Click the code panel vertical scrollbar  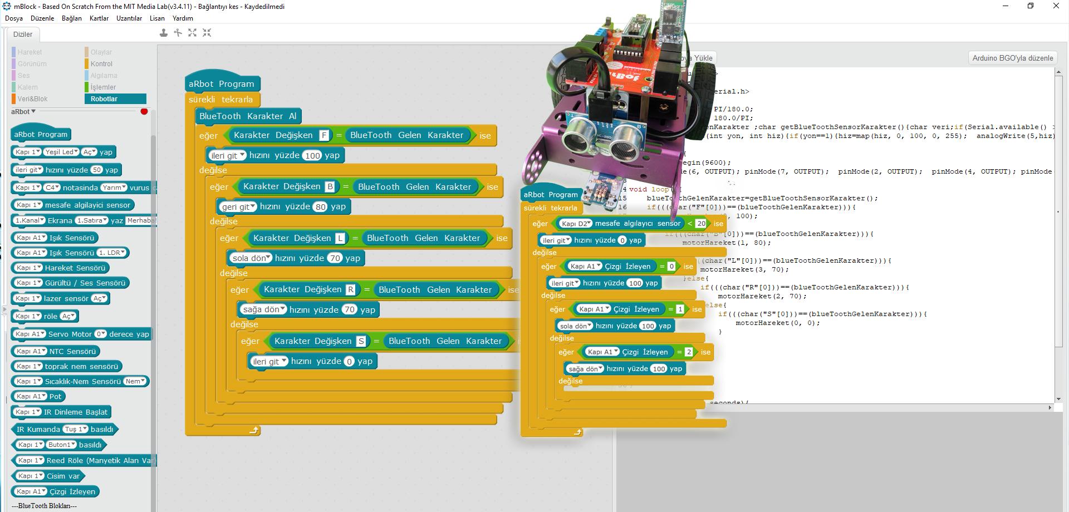pyautogui.click(x=1058, y=234)
